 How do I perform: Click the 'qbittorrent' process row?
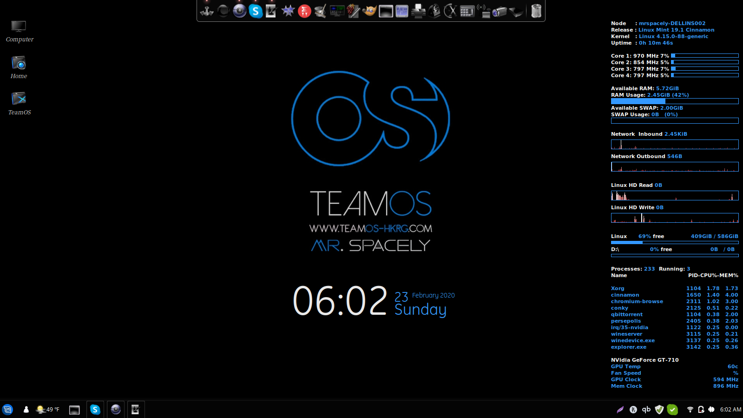[x=674, y=314]
